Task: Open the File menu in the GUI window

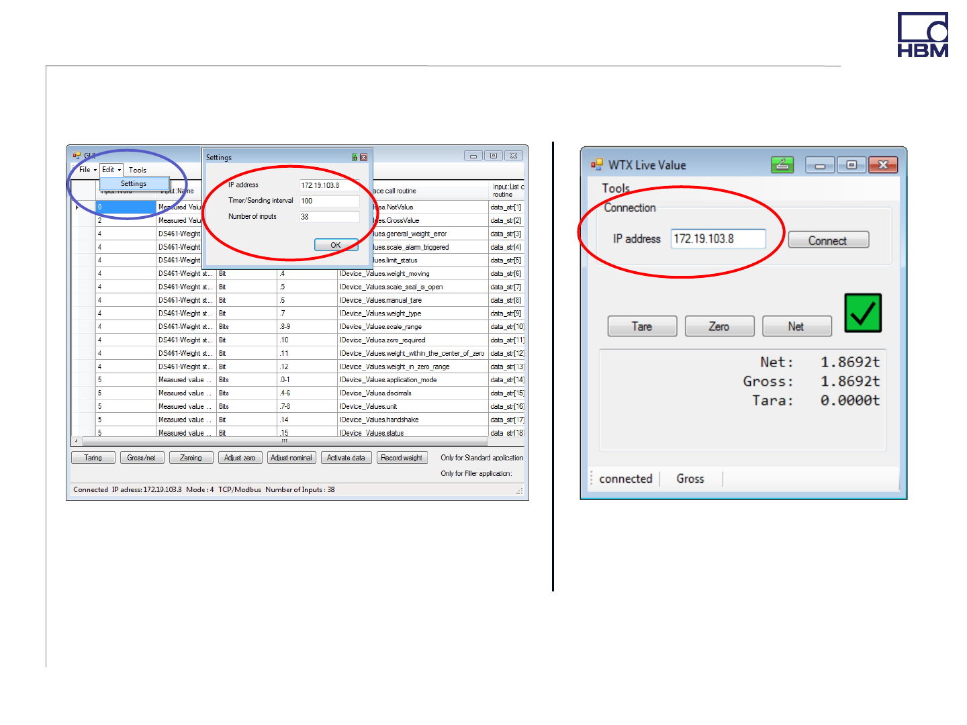Action: [x=87, y=170]
